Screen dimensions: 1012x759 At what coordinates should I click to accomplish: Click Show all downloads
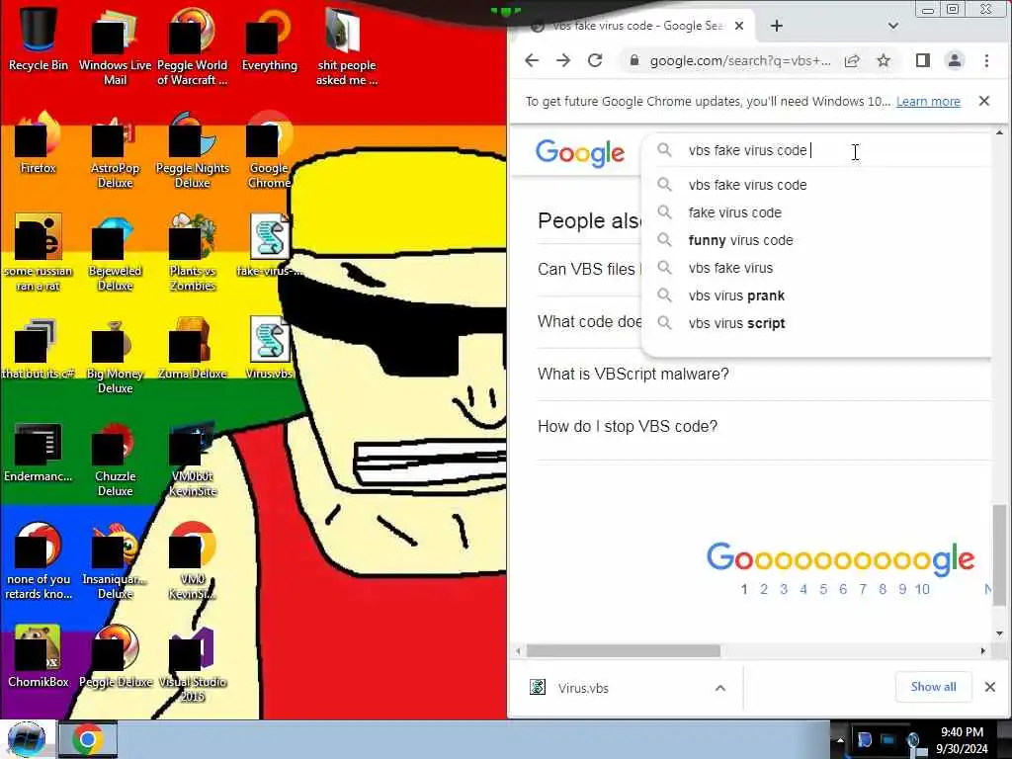pos(933,687)
